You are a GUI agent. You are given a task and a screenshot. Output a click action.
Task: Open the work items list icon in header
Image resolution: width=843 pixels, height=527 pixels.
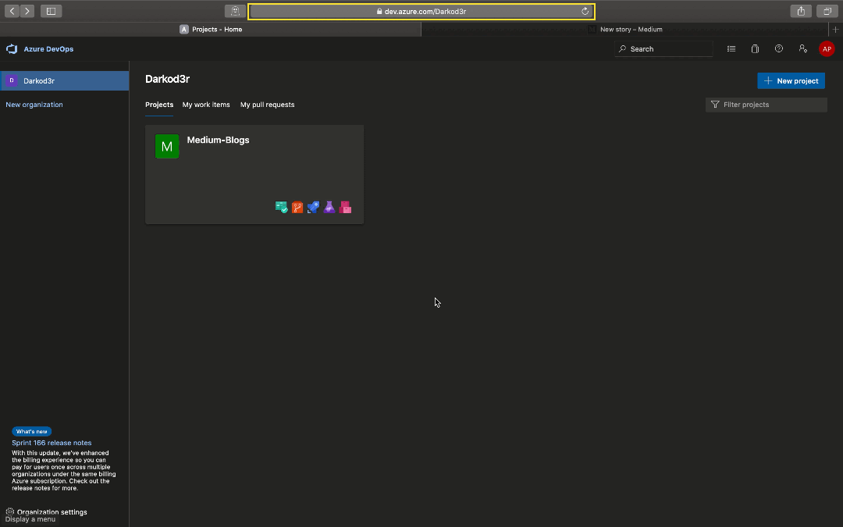click(731, 49)
